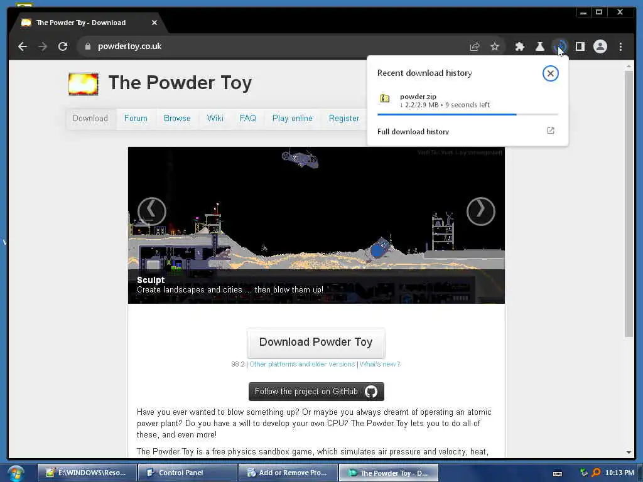643x482 pixels.
Task: Click the browser forward arrow
Action: (x=43, y=46)
